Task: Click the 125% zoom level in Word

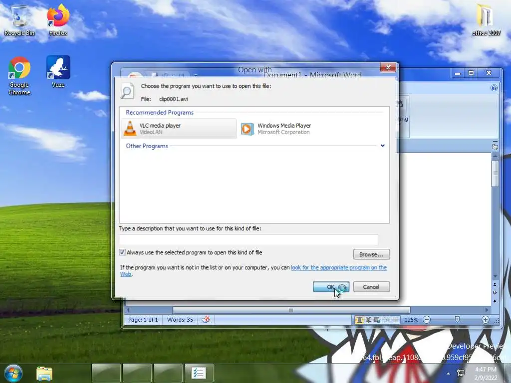Action: tap(411, 320)
